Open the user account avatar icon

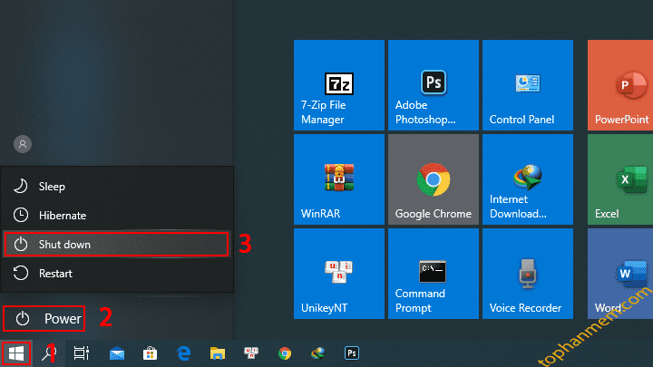[x=23, y=144]
